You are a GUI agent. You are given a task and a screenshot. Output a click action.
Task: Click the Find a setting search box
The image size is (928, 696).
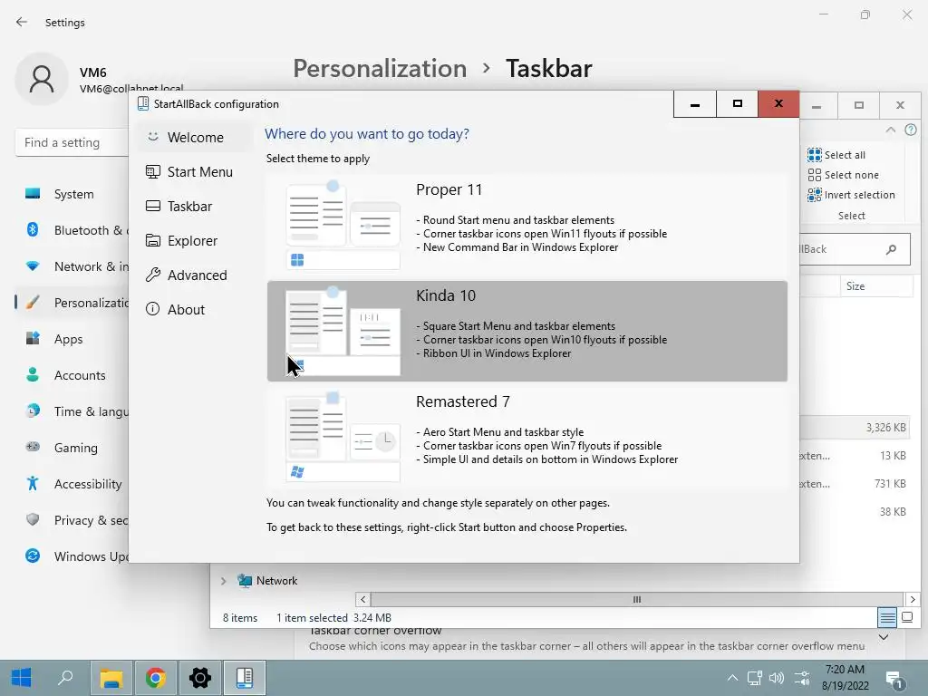[72, 142]
